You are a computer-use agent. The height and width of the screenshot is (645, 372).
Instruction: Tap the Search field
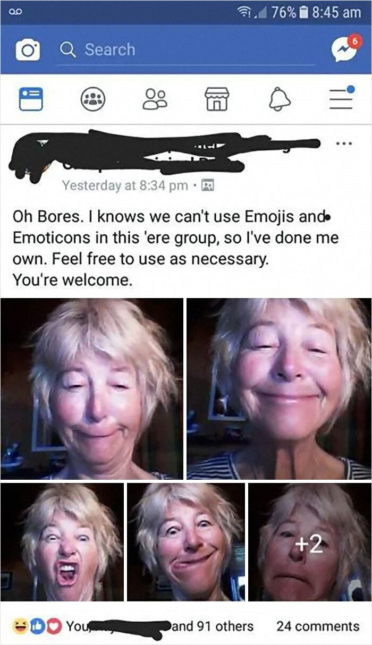tap(181, 49)
